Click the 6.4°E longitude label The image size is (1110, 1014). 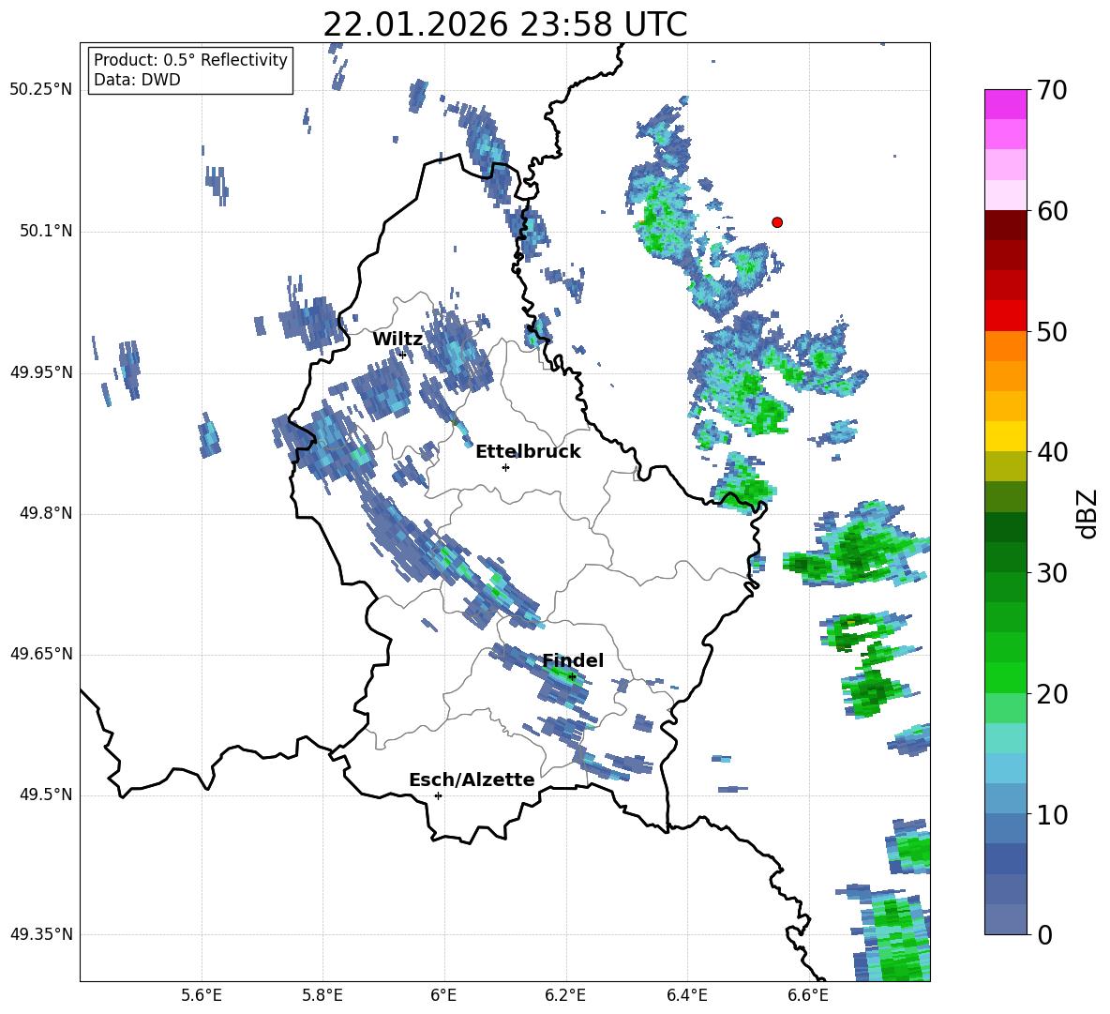coord(686,995)
